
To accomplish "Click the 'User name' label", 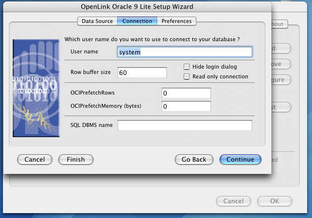I will coord(84,51).
